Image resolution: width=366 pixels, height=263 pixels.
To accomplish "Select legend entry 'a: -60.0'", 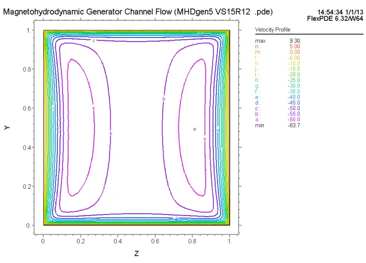I will pyautogui.click(x=277, y=120).
